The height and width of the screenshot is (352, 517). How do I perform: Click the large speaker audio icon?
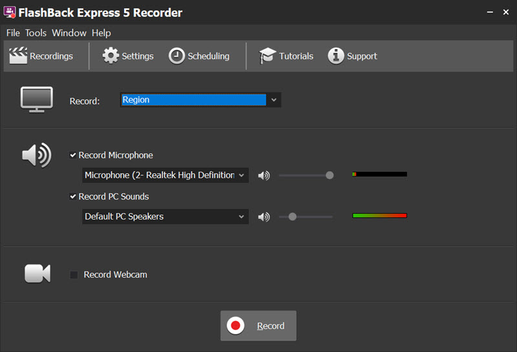pyautogui.click(x=37, y=155)
